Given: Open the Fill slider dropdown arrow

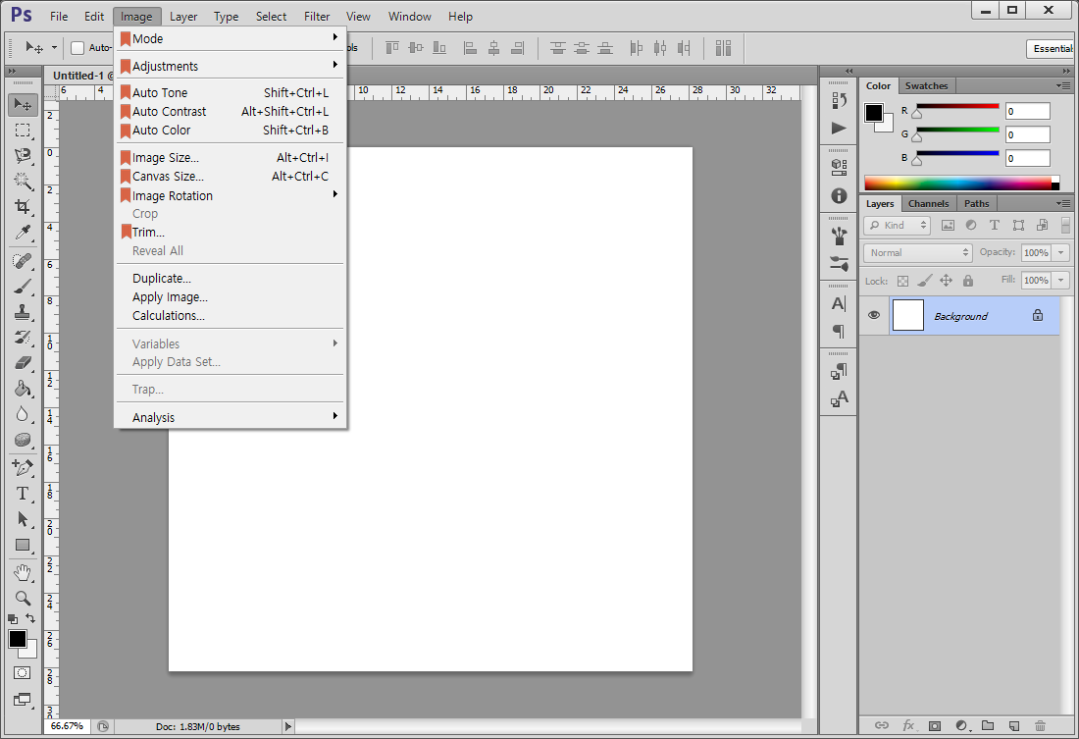Looking at the screenshot, I should click(1061, 281).
